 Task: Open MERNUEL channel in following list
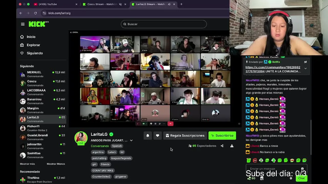point(43,74)
